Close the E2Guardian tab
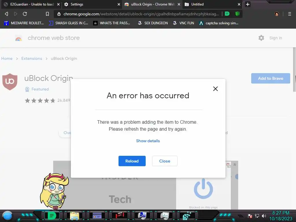 pyautogui.click(x=58, y=4)
